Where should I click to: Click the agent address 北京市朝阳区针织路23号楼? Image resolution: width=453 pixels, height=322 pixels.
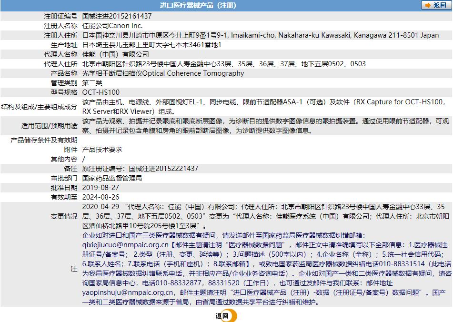224,64
